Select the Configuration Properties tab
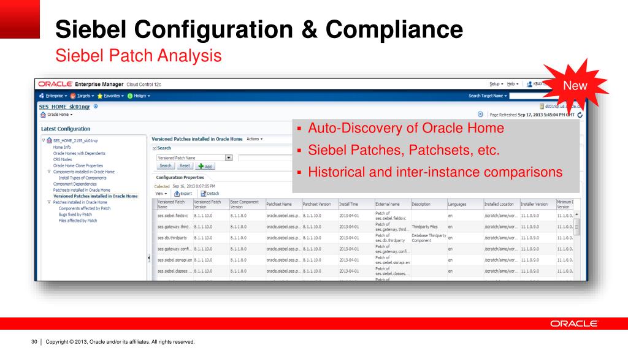This screenshot has height=353, width=628. [180, 177]
